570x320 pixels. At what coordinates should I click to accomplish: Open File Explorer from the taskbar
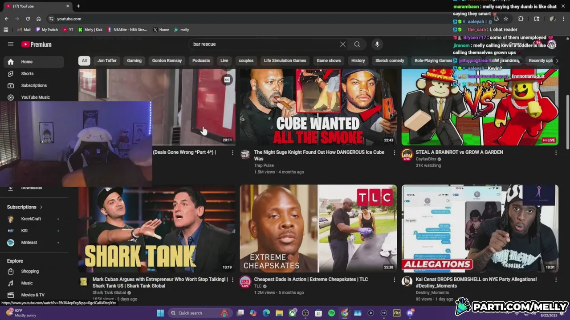click(x=279, y=313)
